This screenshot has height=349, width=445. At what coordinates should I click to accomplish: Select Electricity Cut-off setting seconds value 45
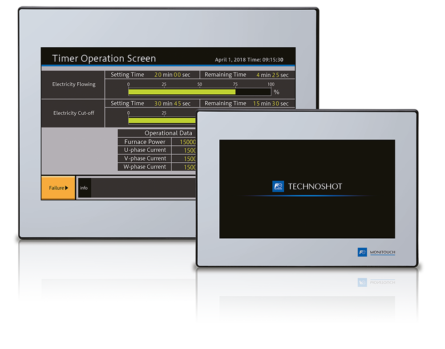(x=178, y=104)
